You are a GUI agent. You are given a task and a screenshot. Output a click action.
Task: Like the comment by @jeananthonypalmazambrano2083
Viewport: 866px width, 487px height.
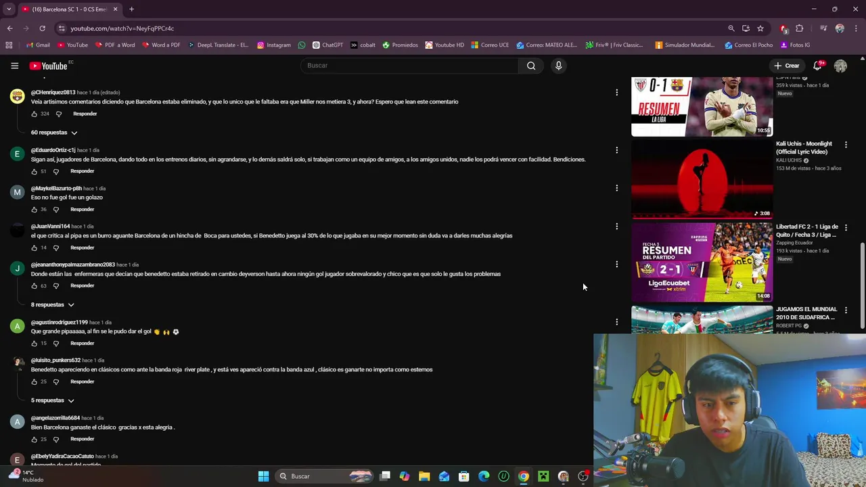pos(35,285)
